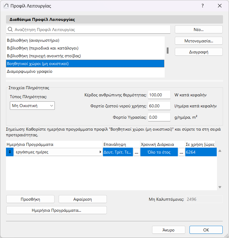This screenshot has width=229, height=238.
Task: Click the Προσθήκη button
Action: 30,199
